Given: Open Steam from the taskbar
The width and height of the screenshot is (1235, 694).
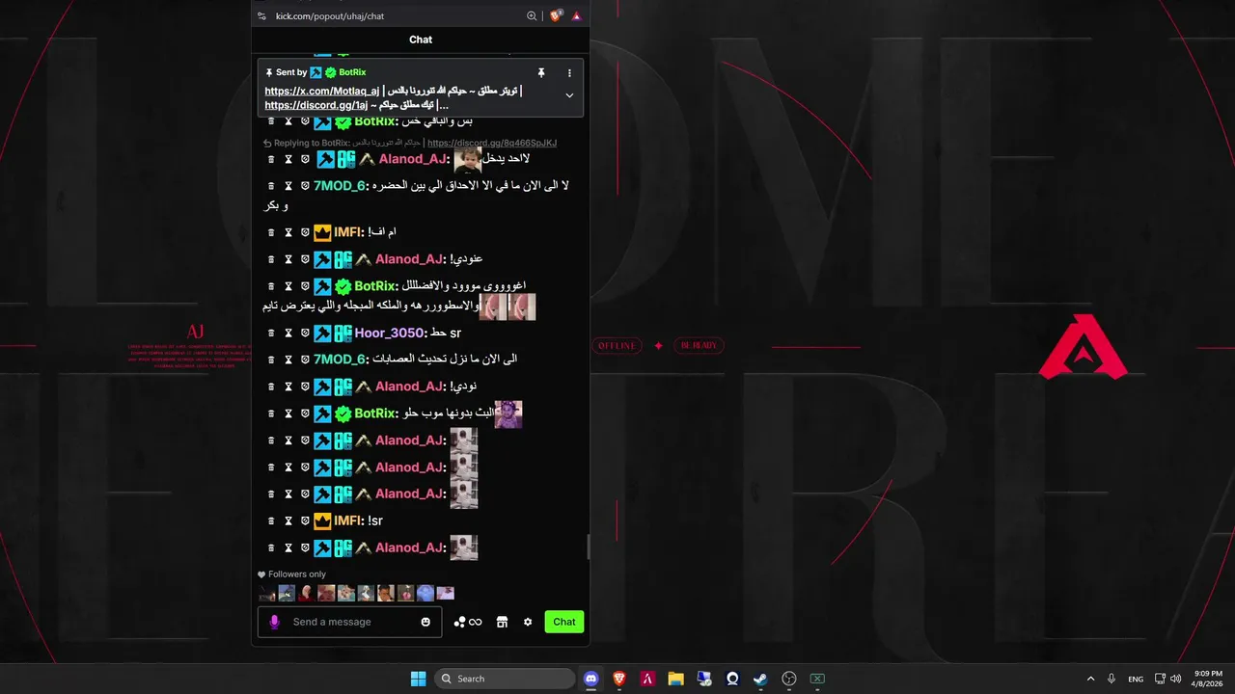Looking at the screenshot, I should [760, 679].
